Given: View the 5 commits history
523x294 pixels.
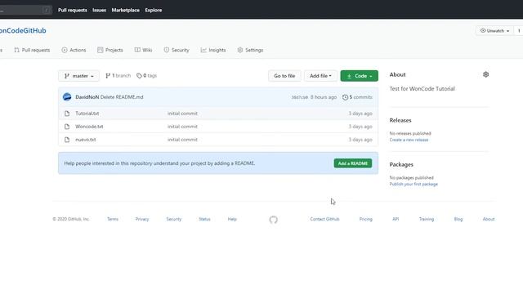Looking at the screenshot, I should (357, 97).
